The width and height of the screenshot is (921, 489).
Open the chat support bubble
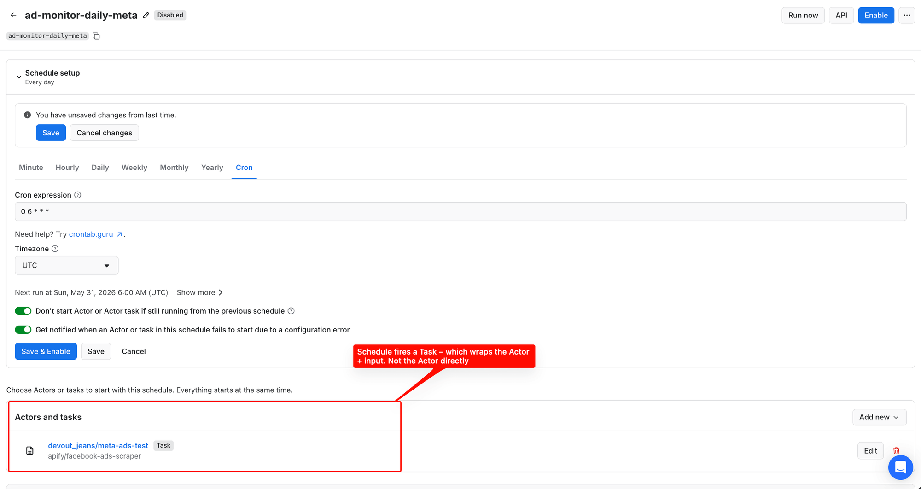[900, 467]
